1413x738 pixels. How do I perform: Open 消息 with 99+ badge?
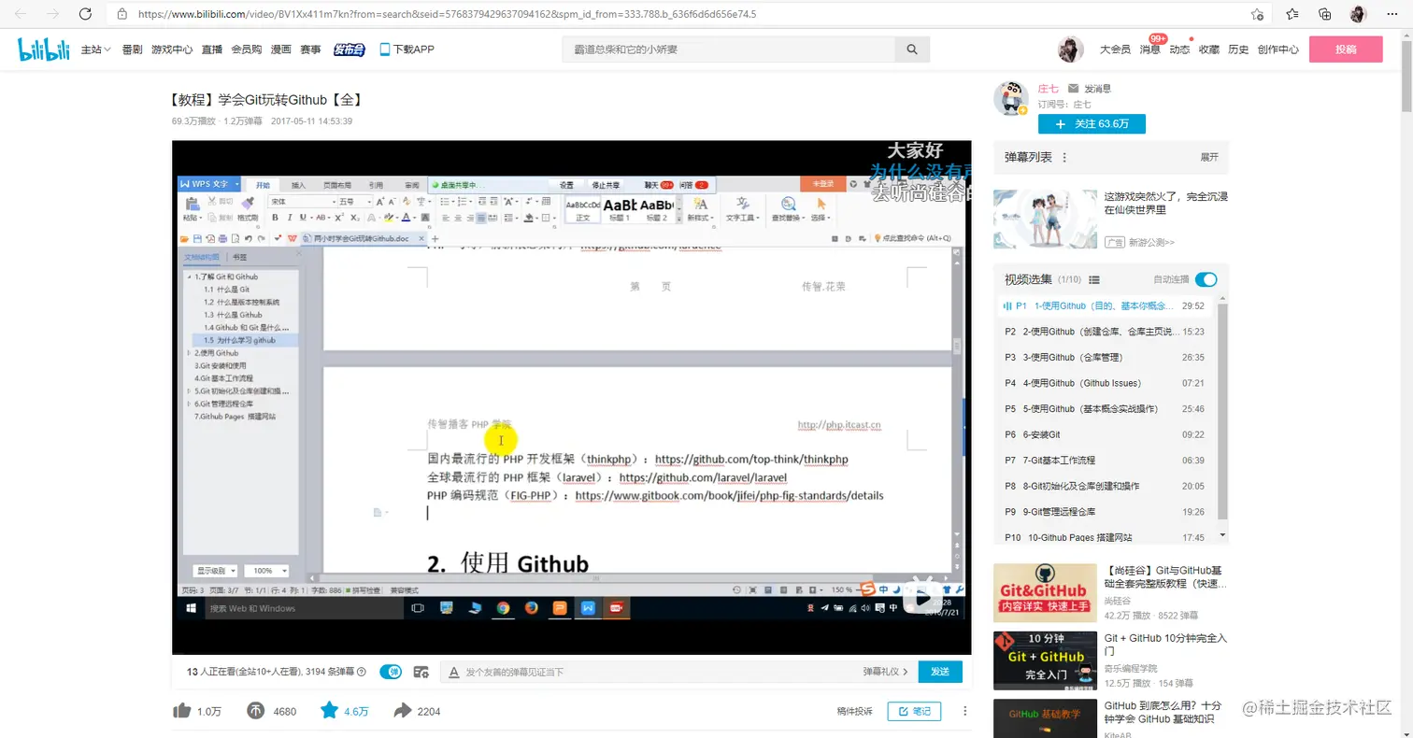1149,50
